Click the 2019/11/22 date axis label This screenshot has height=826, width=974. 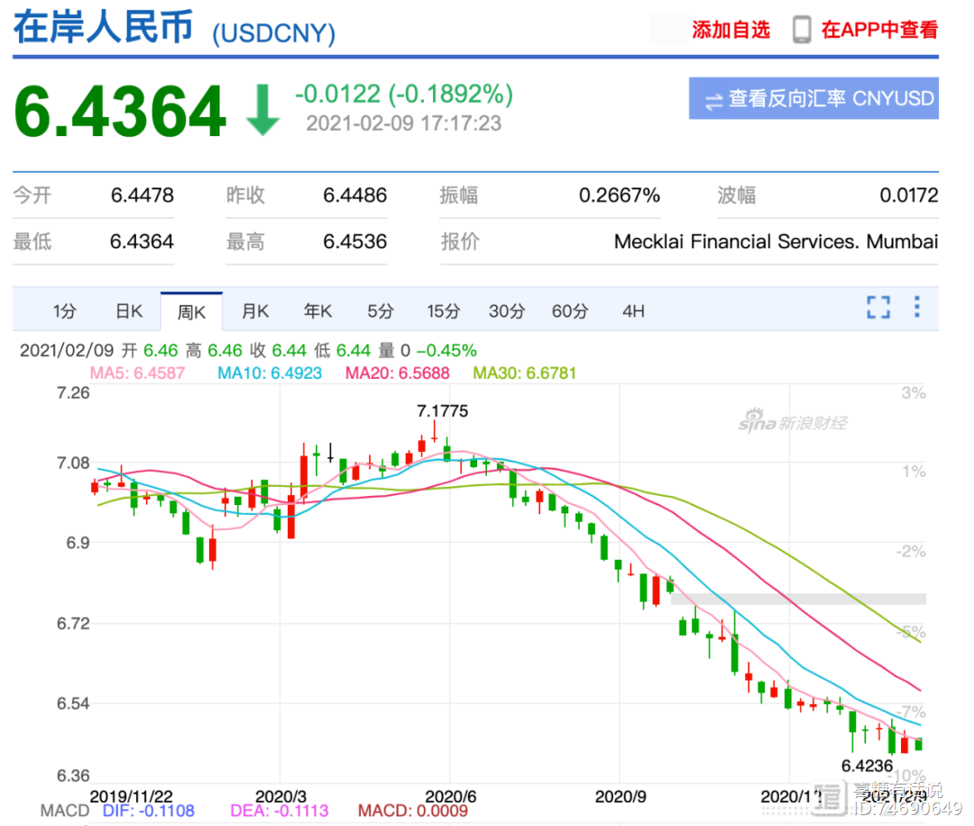click(x=131, y=796)
